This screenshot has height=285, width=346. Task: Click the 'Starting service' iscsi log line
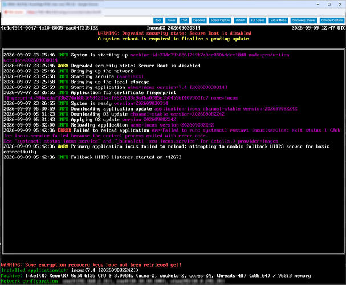[x=74, y=76]
